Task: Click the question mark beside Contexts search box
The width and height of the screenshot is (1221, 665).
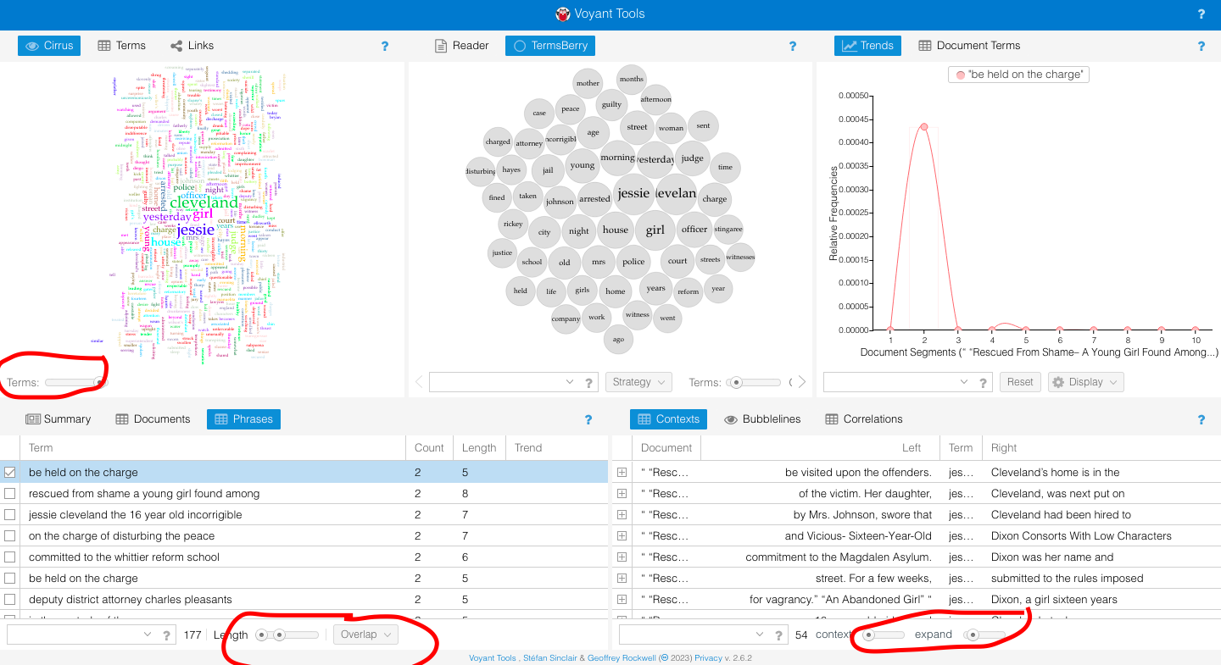Action: coord(779,635)
